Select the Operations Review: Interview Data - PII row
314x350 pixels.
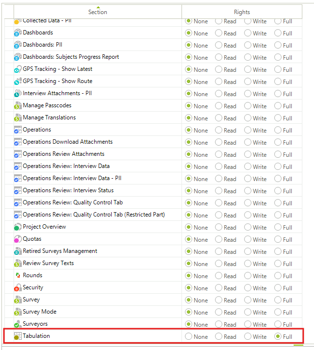pos(153,178)
